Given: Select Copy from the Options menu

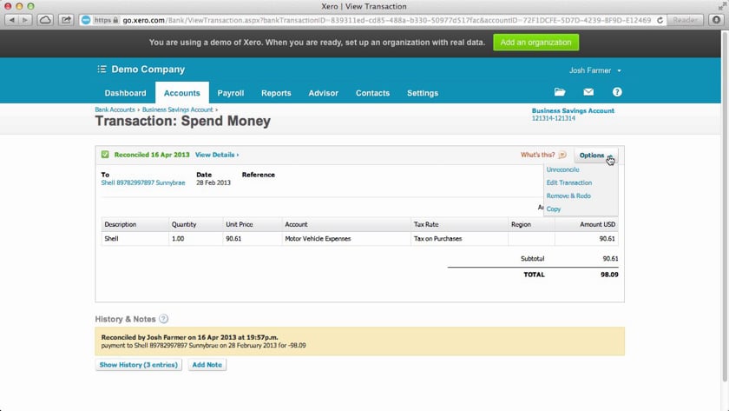Looking at the screenshot, I should click(x=554, y=209).
